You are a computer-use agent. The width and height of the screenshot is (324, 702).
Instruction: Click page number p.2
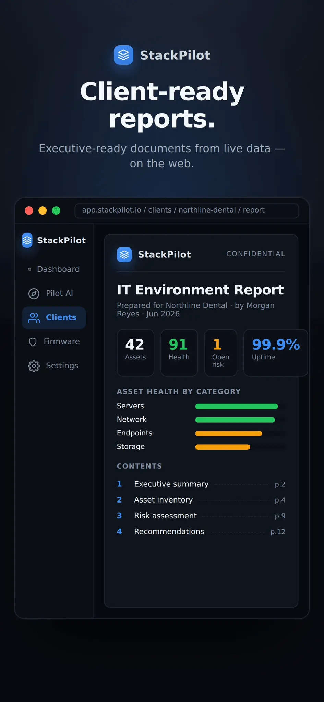pyautogui.click(x=280, y=484)
